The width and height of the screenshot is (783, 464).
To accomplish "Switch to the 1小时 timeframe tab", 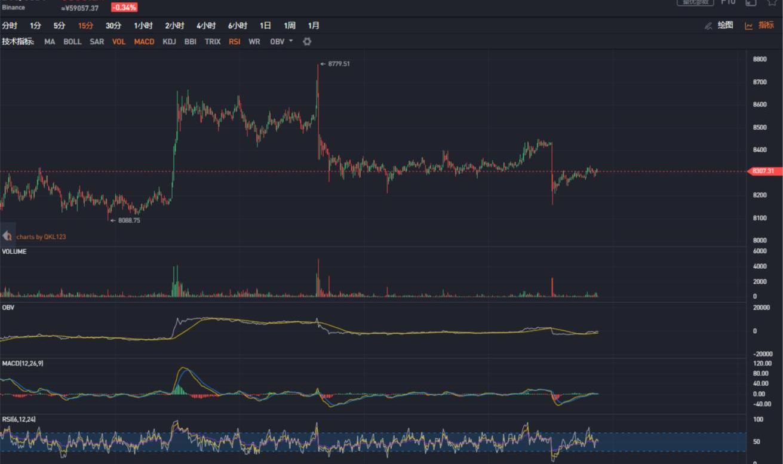I will (x=143, y=26).
